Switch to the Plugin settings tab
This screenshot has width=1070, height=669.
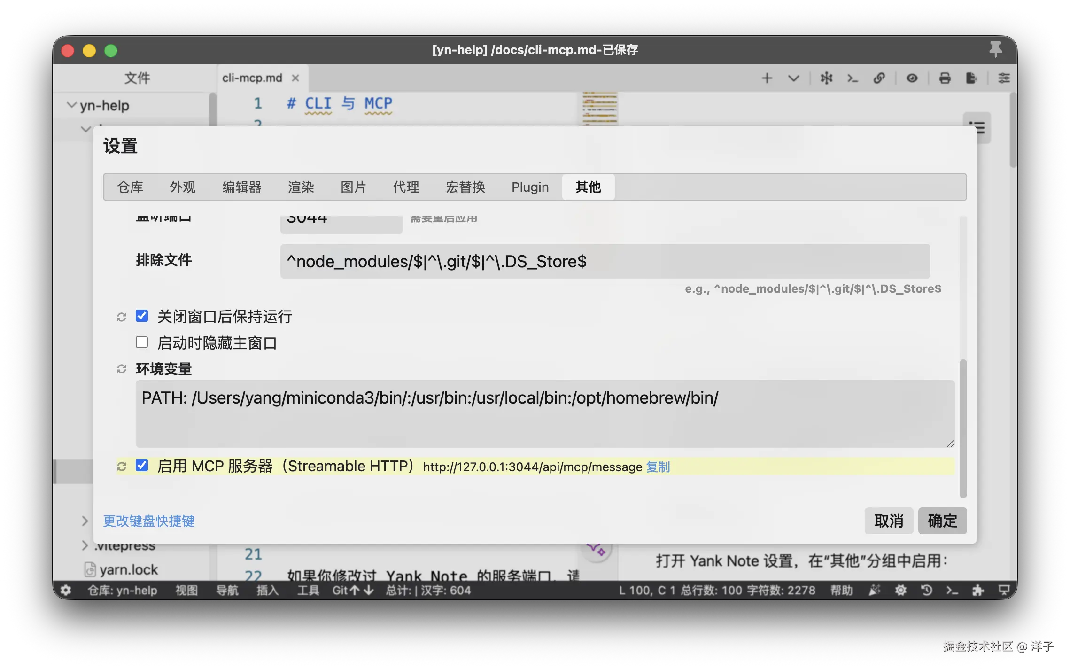[x=530, y=187]
